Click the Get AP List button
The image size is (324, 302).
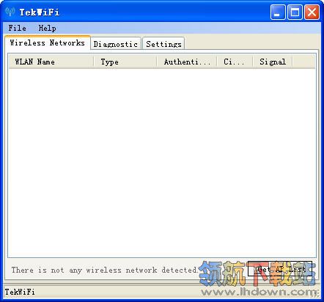click(x=280, y=269)
